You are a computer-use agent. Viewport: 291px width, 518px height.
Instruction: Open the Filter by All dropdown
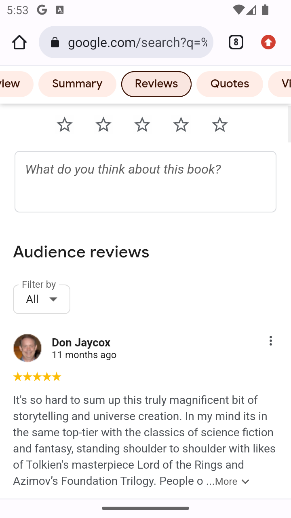tap(42, 299)
